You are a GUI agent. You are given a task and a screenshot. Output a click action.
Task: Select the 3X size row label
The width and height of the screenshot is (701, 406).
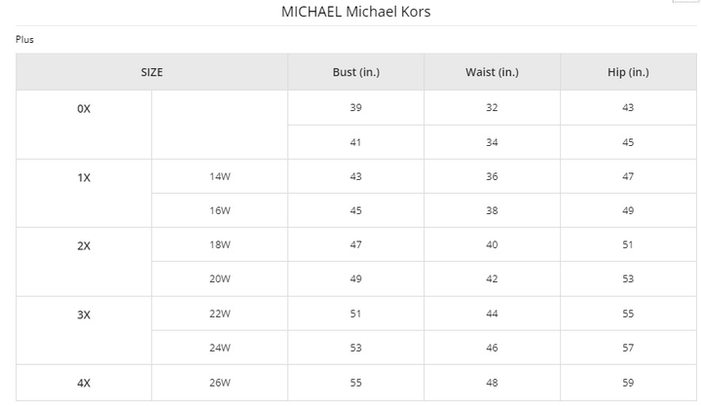(84, 314)
